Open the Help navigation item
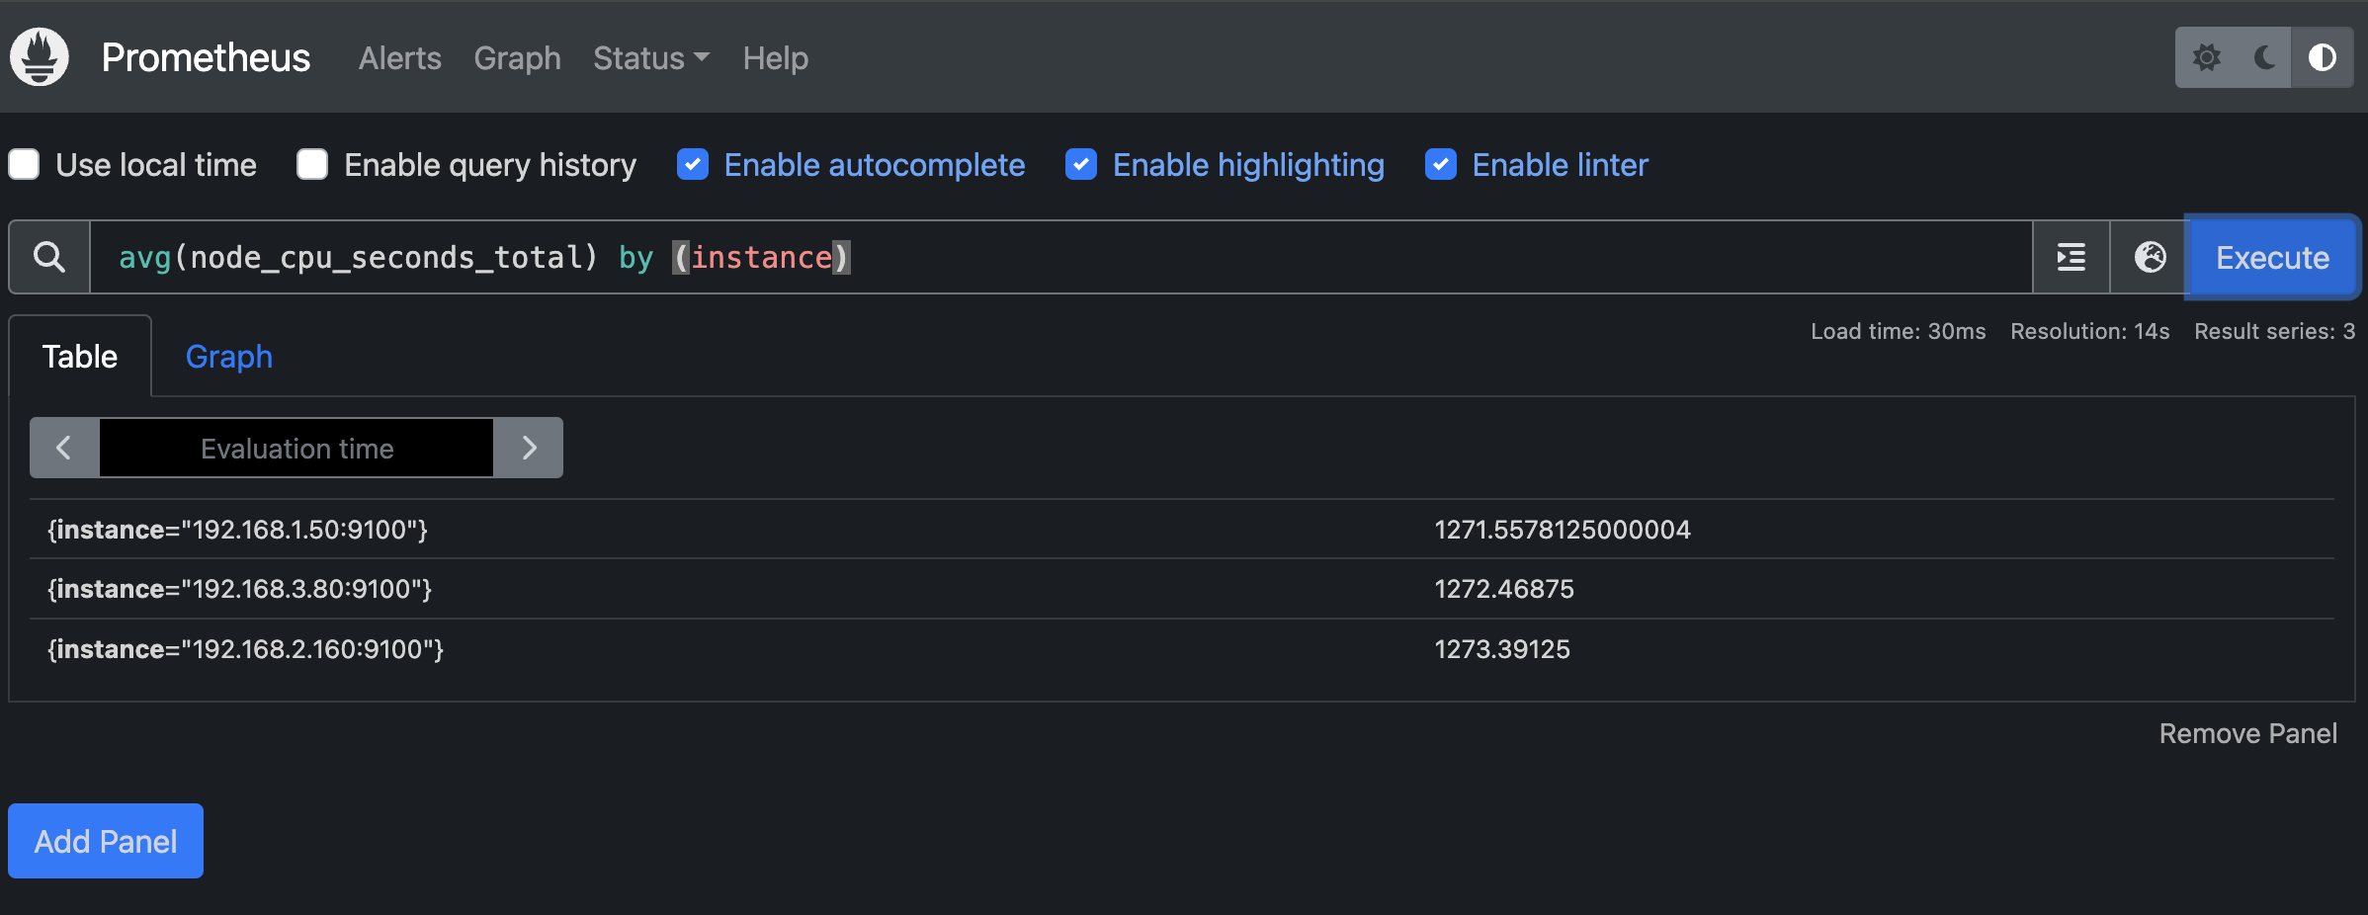The width and height of the screenshot is (2368, 915). pyautogui.click(x=776, y=58)
